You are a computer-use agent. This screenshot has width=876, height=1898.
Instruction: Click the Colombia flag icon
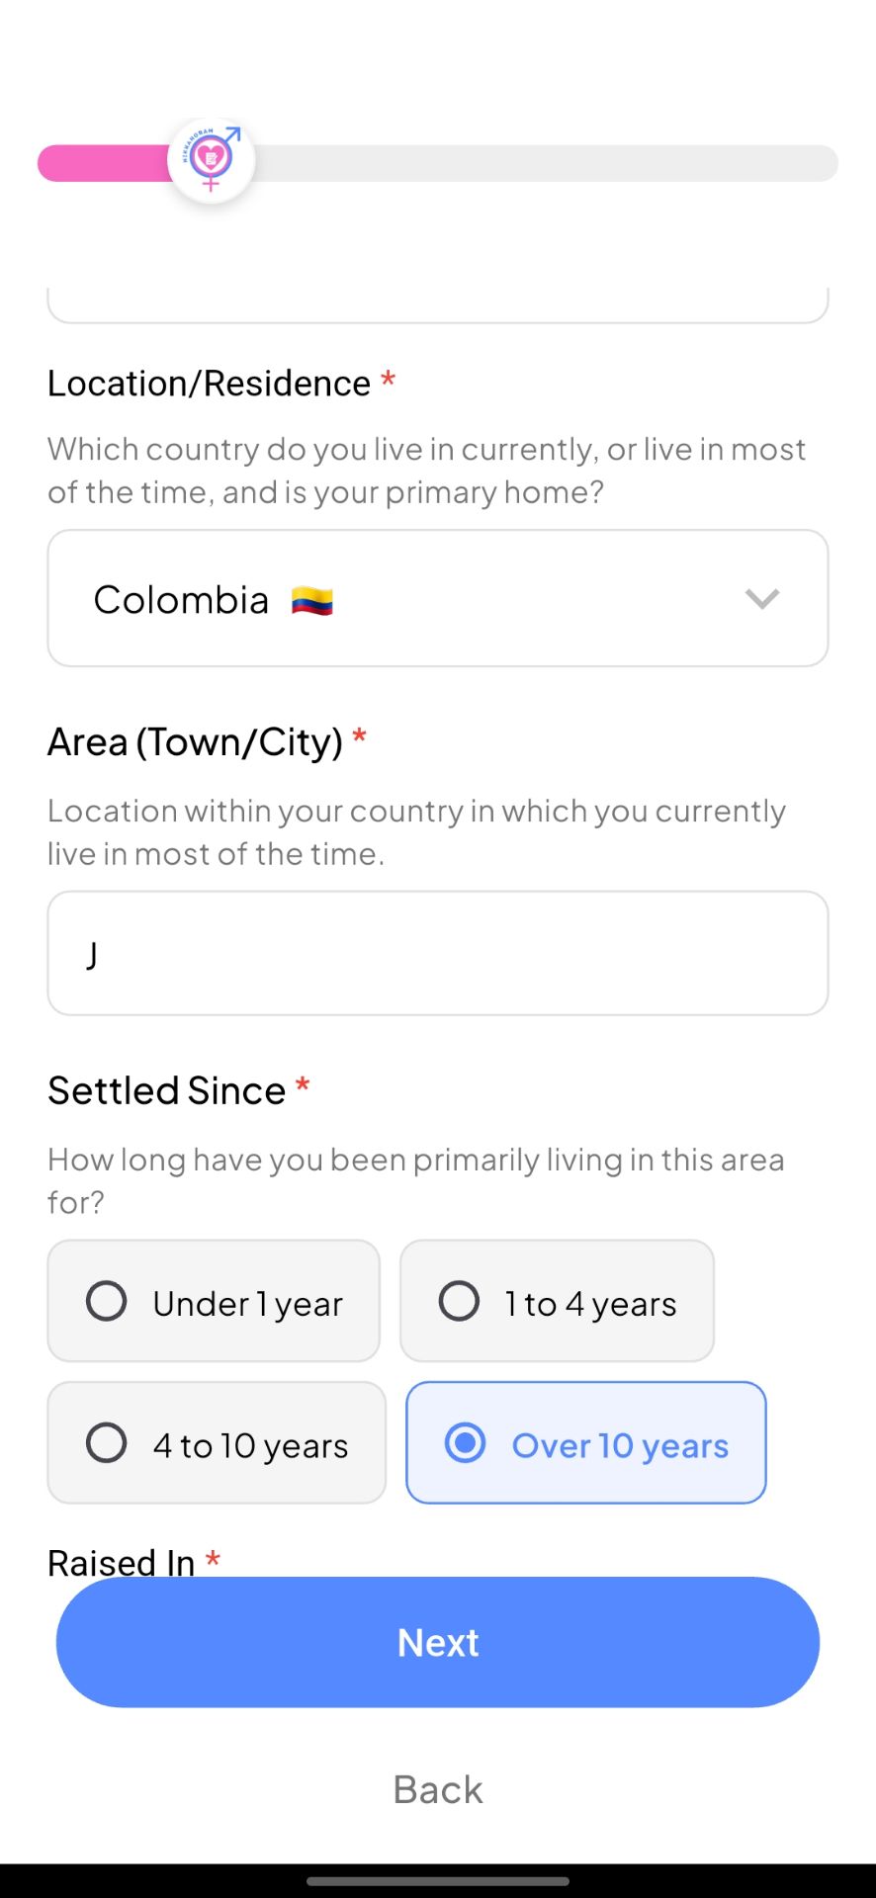coord(312,600)
